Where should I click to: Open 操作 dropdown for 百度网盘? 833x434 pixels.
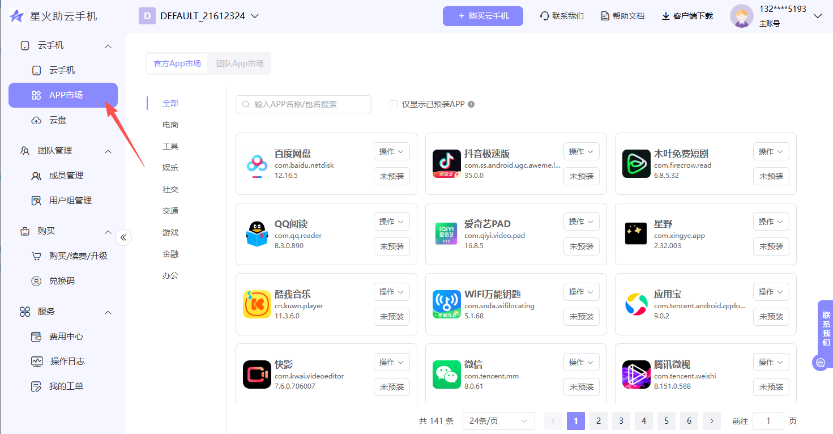click(392, 151)
